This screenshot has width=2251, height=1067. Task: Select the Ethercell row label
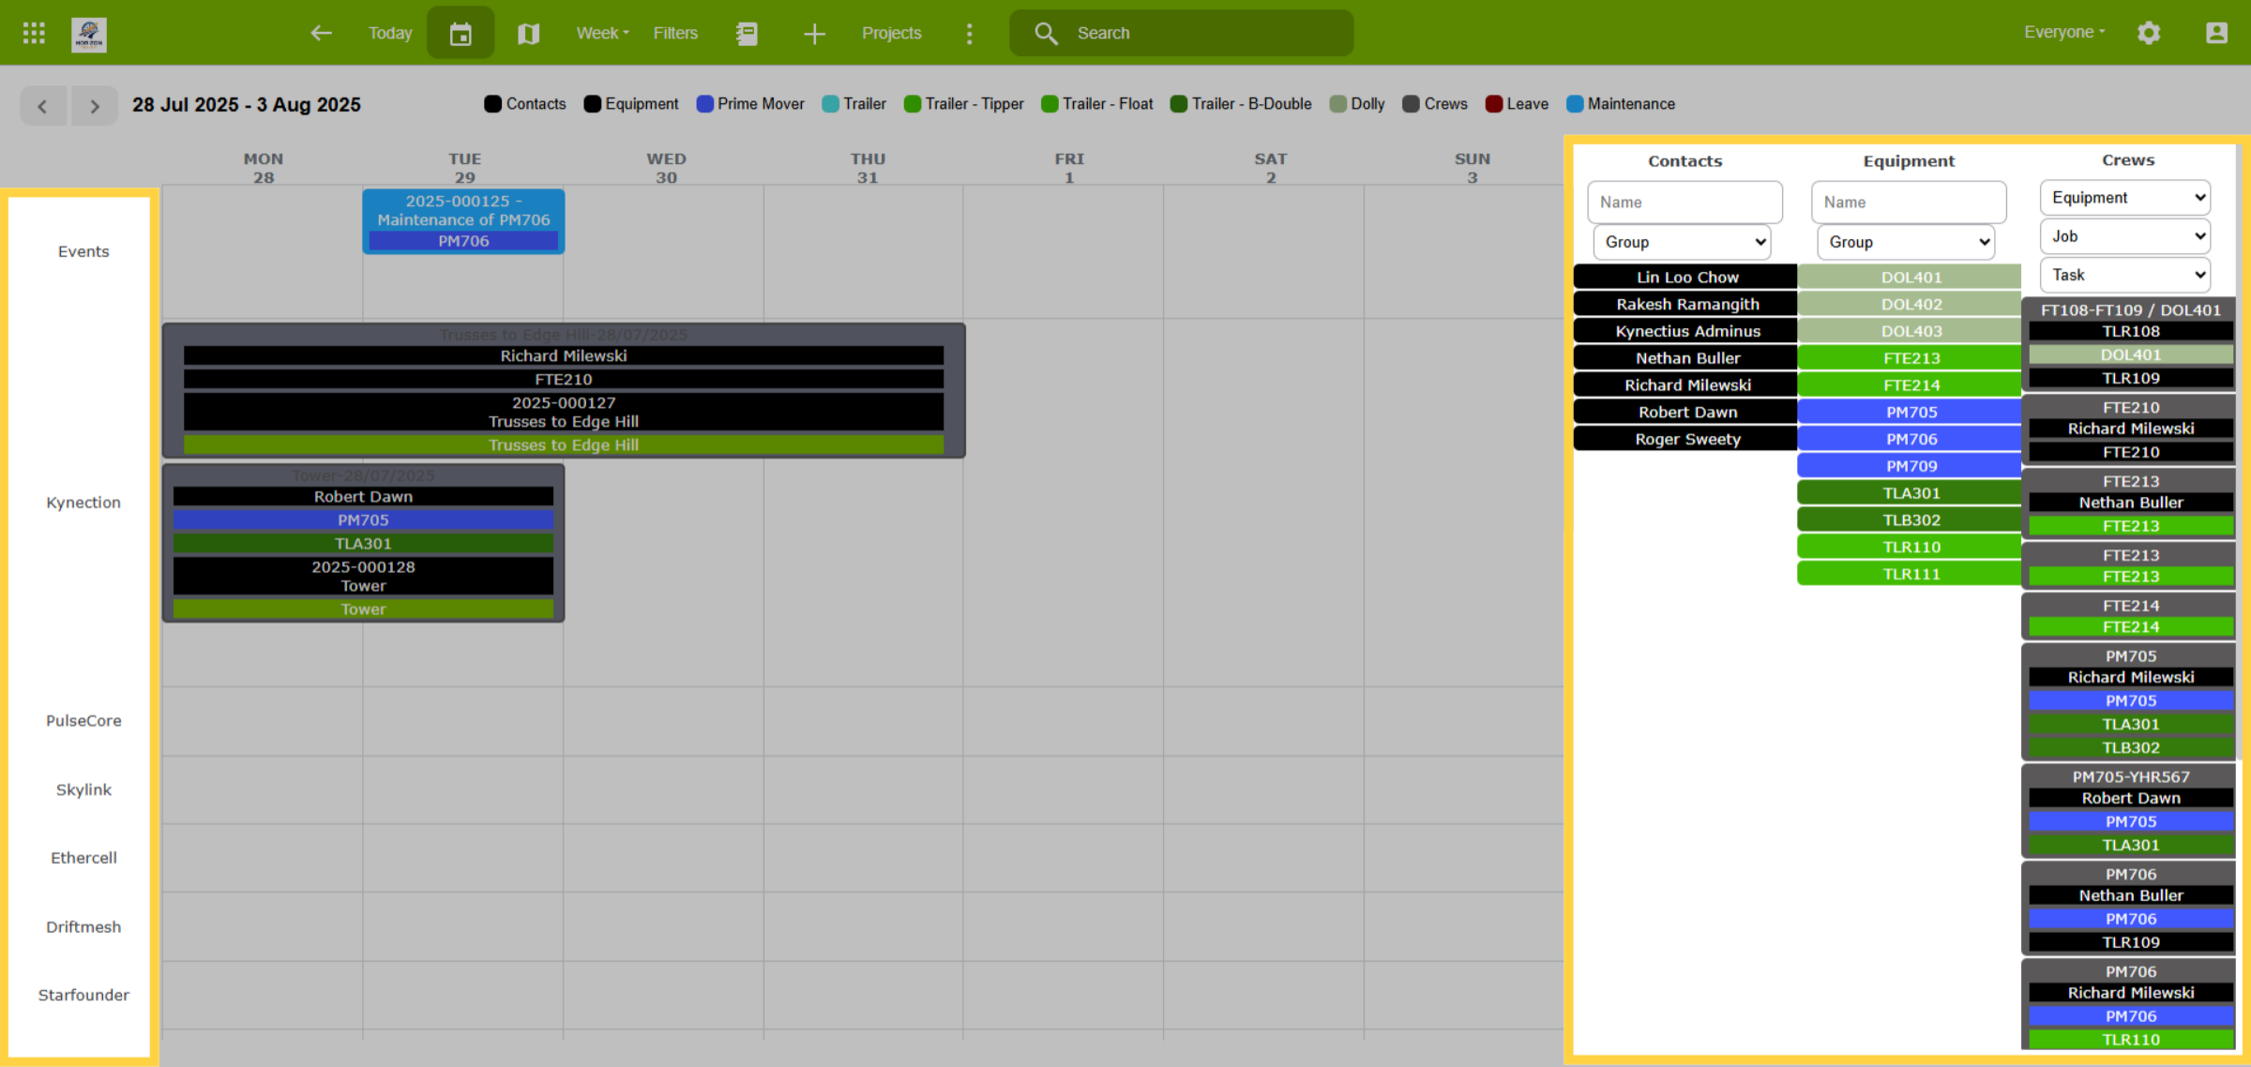tap(83, 859)
